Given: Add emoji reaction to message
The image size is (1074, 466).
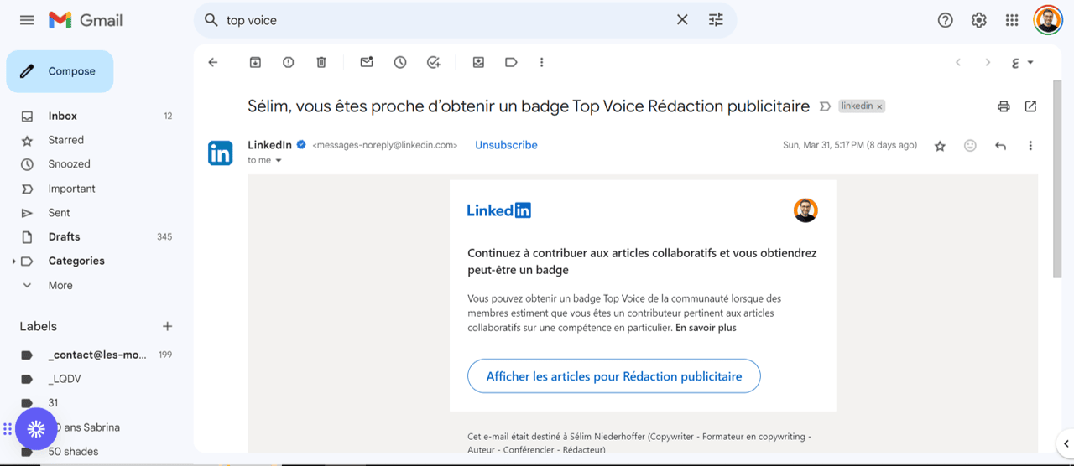Looking at the screenshot, I should [x=970, y=146].
